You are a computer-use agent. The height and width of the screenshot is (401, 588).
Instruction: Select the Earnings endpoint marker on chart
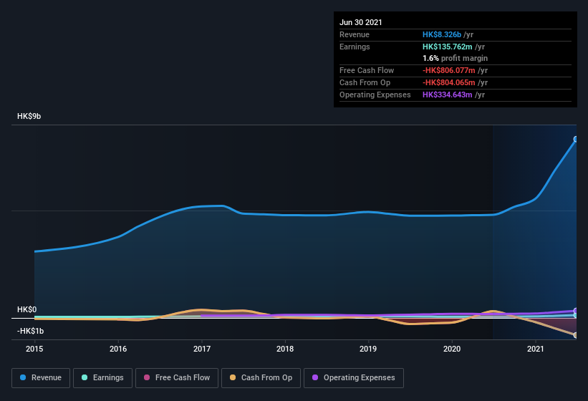click(x=576, y=316)
